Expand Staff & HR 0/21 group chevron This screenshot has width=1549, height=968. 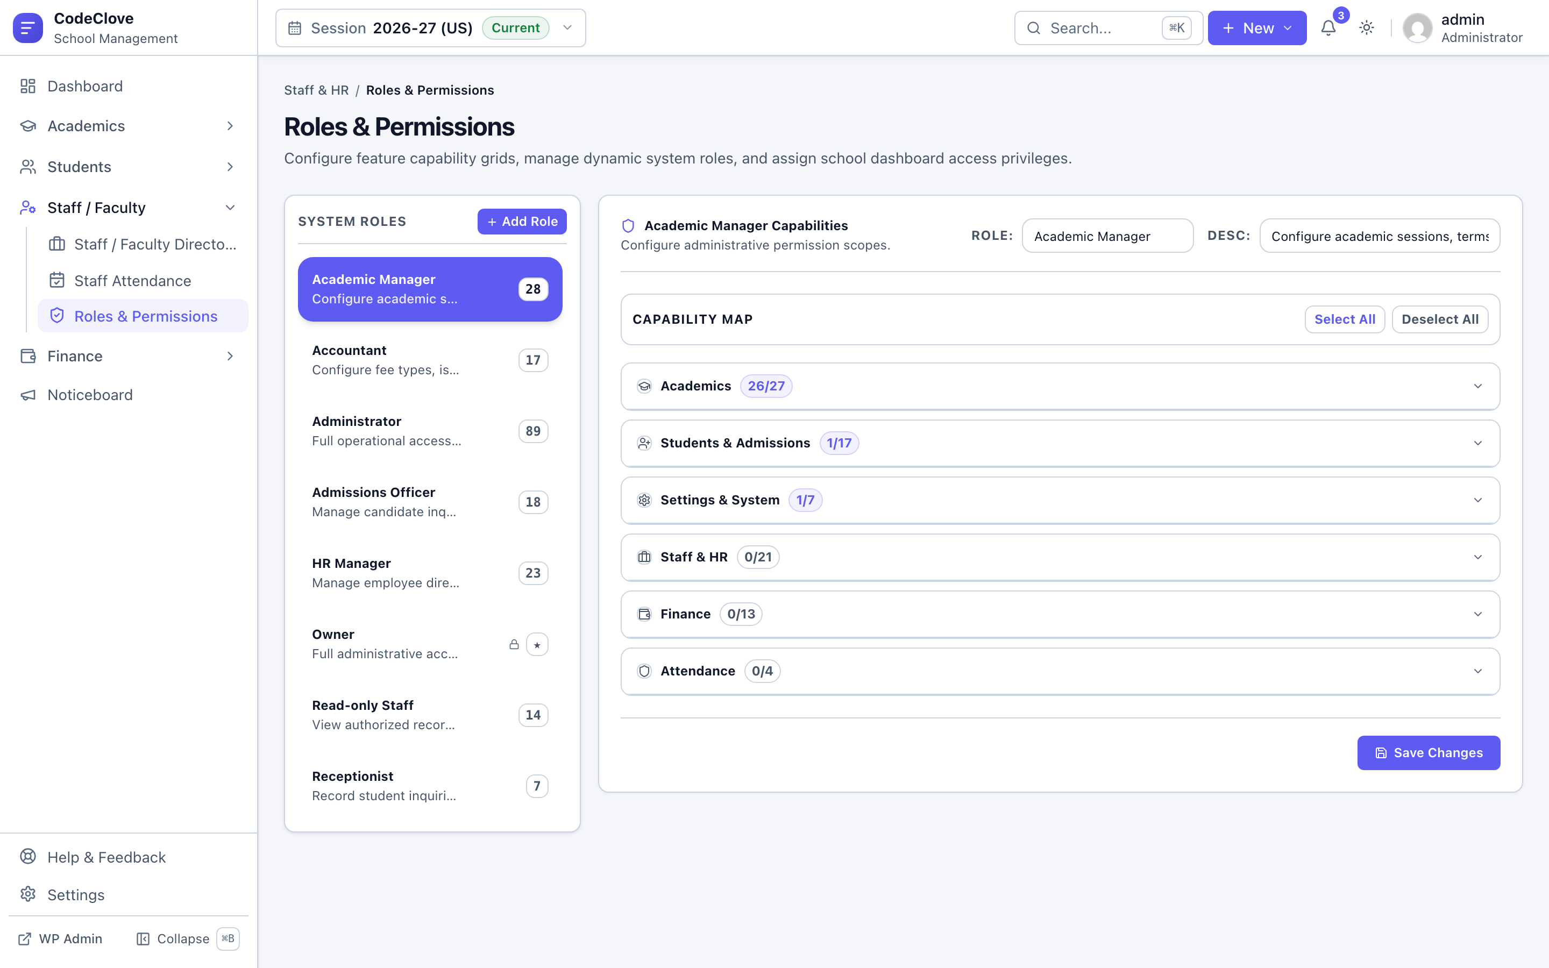click(x=1478, y=557)
